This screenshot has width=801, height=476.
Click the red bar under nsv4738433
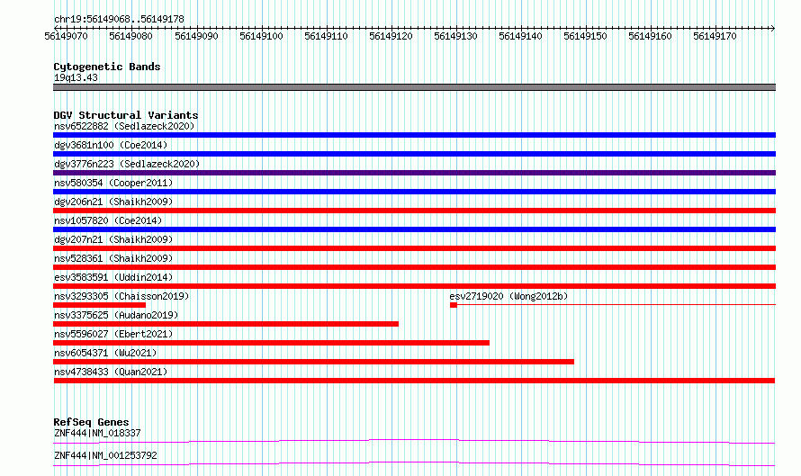point(414,381)
